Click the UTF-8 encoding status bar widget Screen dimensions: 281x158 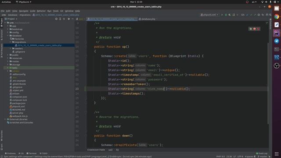(x=240, y=157)
